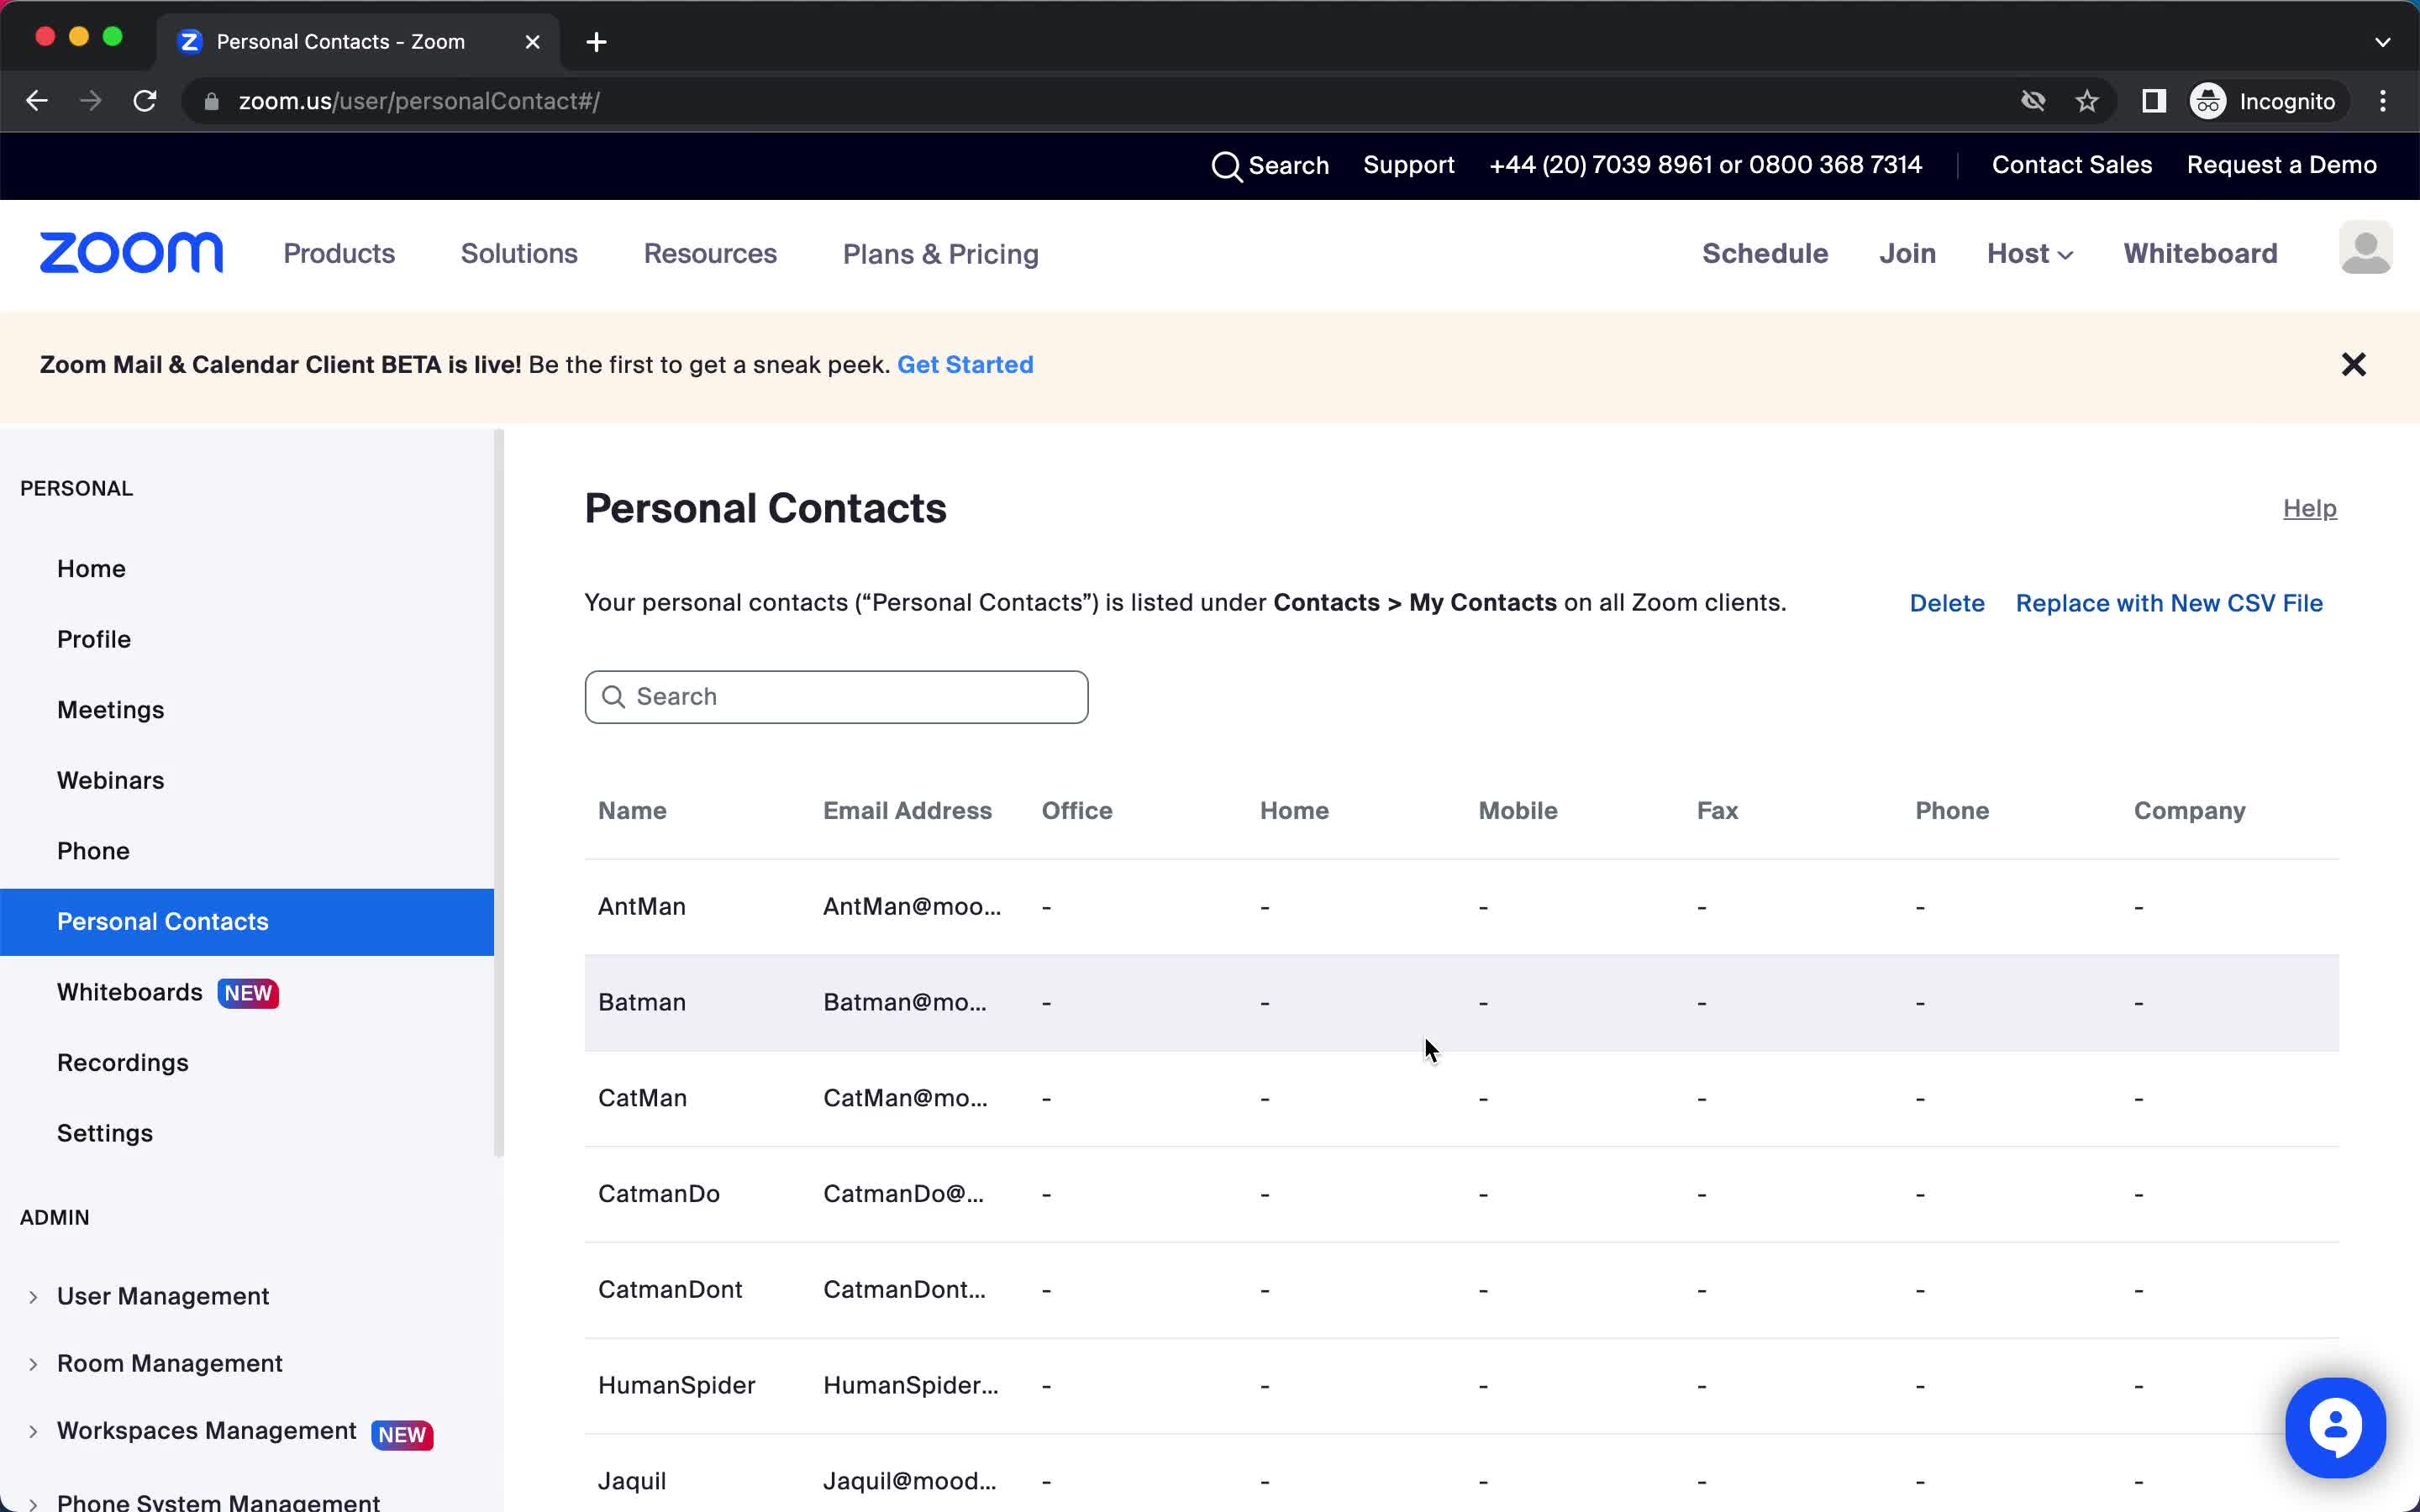Open Whiteboards in the sidebar
2420x1512 pixels.
pyautogui.click(x=130, y=992)
